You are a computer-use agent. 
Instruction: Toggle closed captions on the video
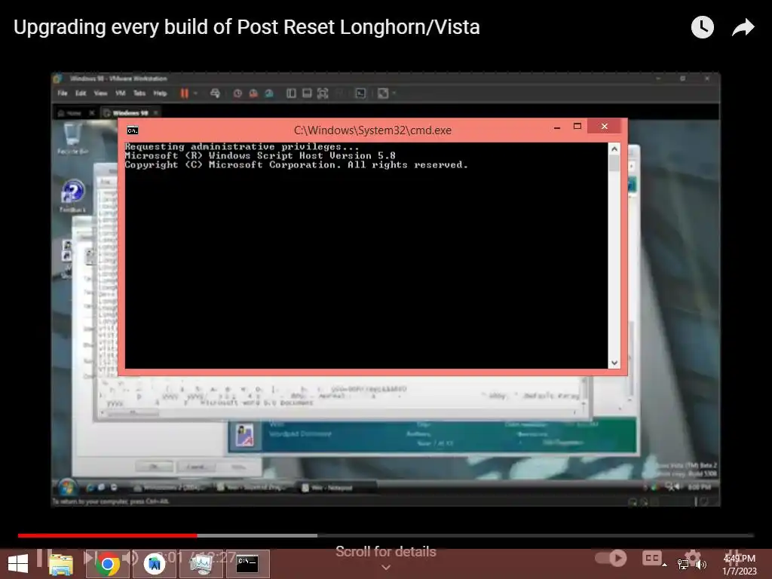(x=652, y=558)
